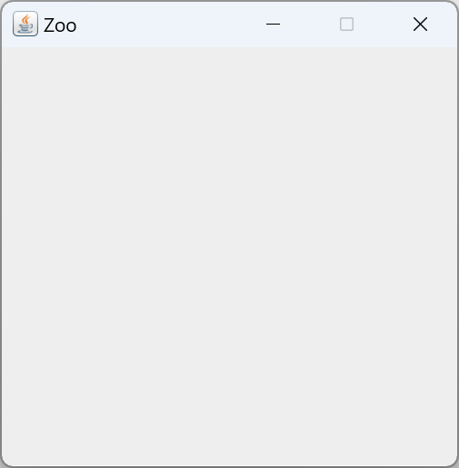This screenshot has width=459, height=468.
Task: Click title bar between minimize and maximize
Action: coord(310,25)
